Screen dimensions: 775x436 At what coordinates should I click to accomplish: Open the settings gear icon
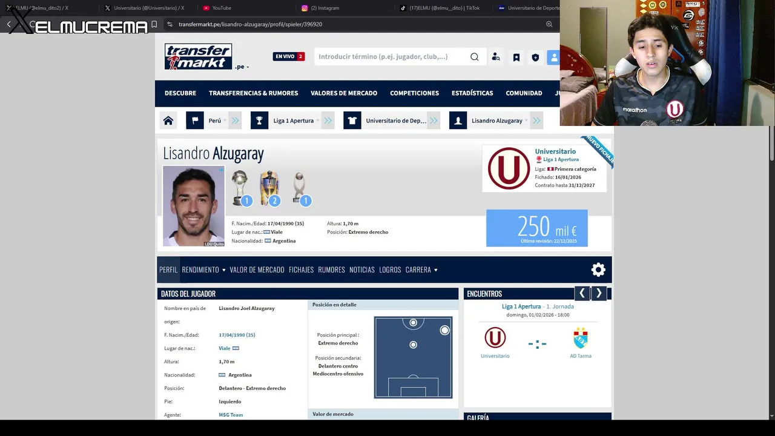point(598,270)
